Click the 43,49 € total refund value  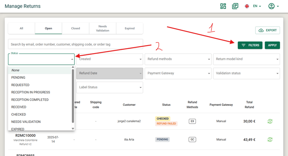pos(249,140)
